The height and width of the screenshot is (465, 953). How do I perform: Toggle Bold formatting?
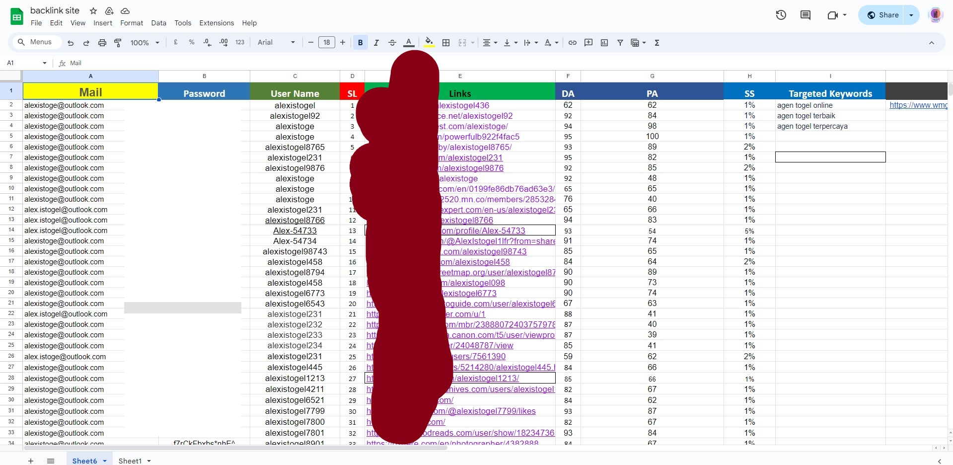click(361, 43)
